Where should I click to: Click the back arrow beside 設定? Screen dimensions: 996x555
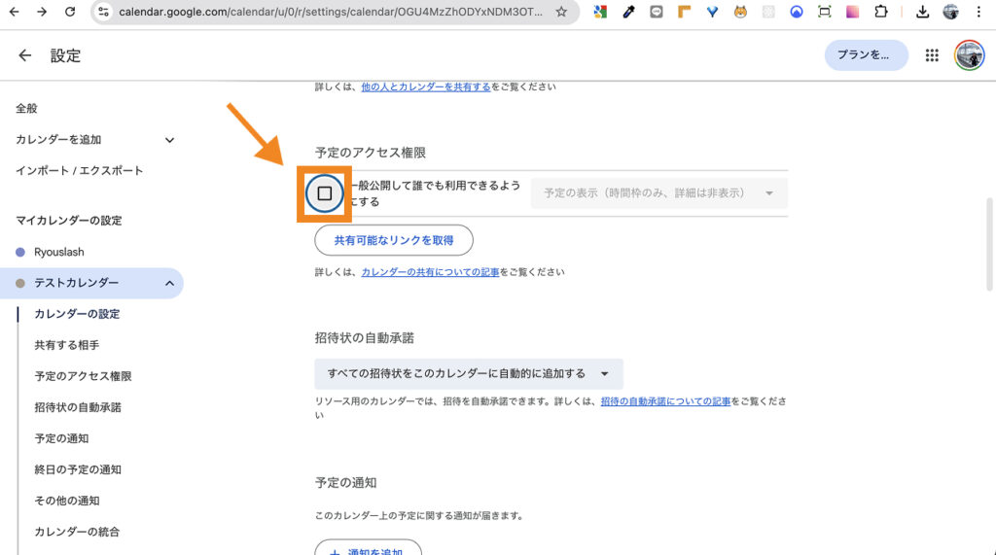click(x=25, y=56)
